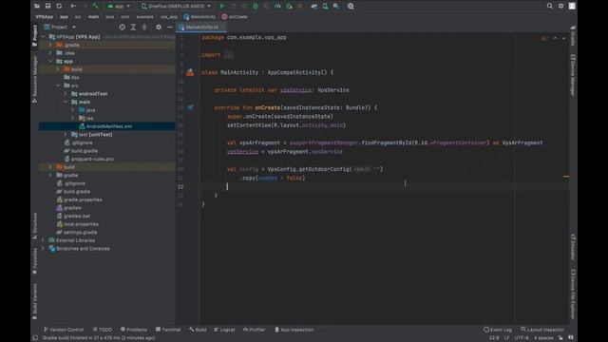The height and width of the screenshot is (342, 608).
Task: Open the Profiler tool window
Action: click(255, 330)
